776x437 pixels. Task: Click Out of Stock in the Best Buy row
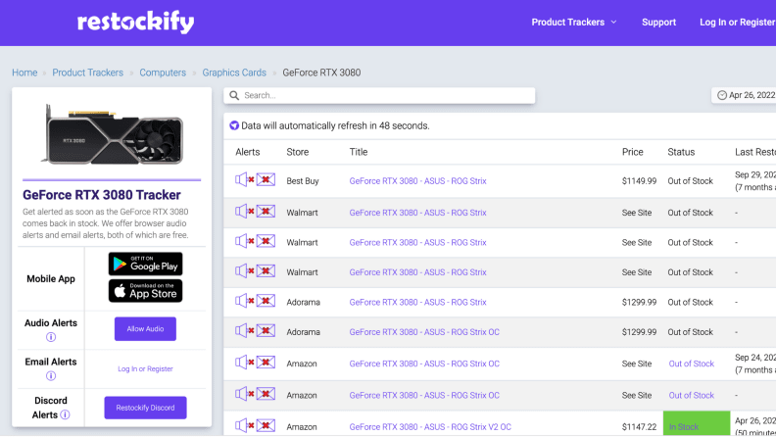pos(691,181)
